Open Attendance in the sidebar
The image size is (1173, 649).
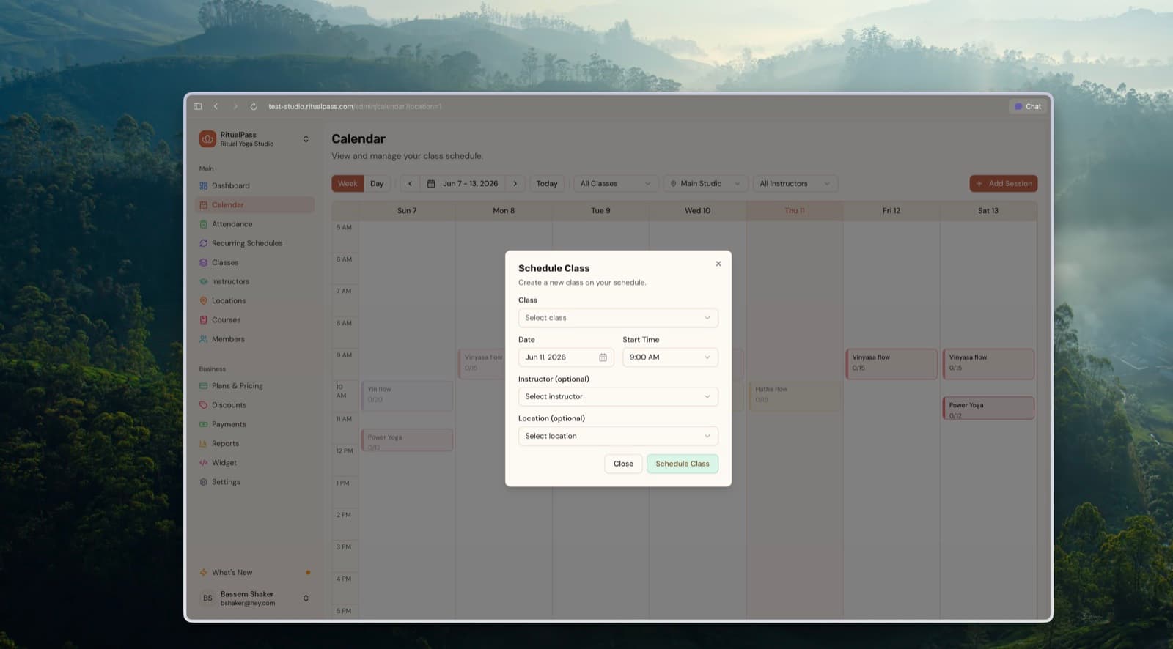[x=255, y=224]
